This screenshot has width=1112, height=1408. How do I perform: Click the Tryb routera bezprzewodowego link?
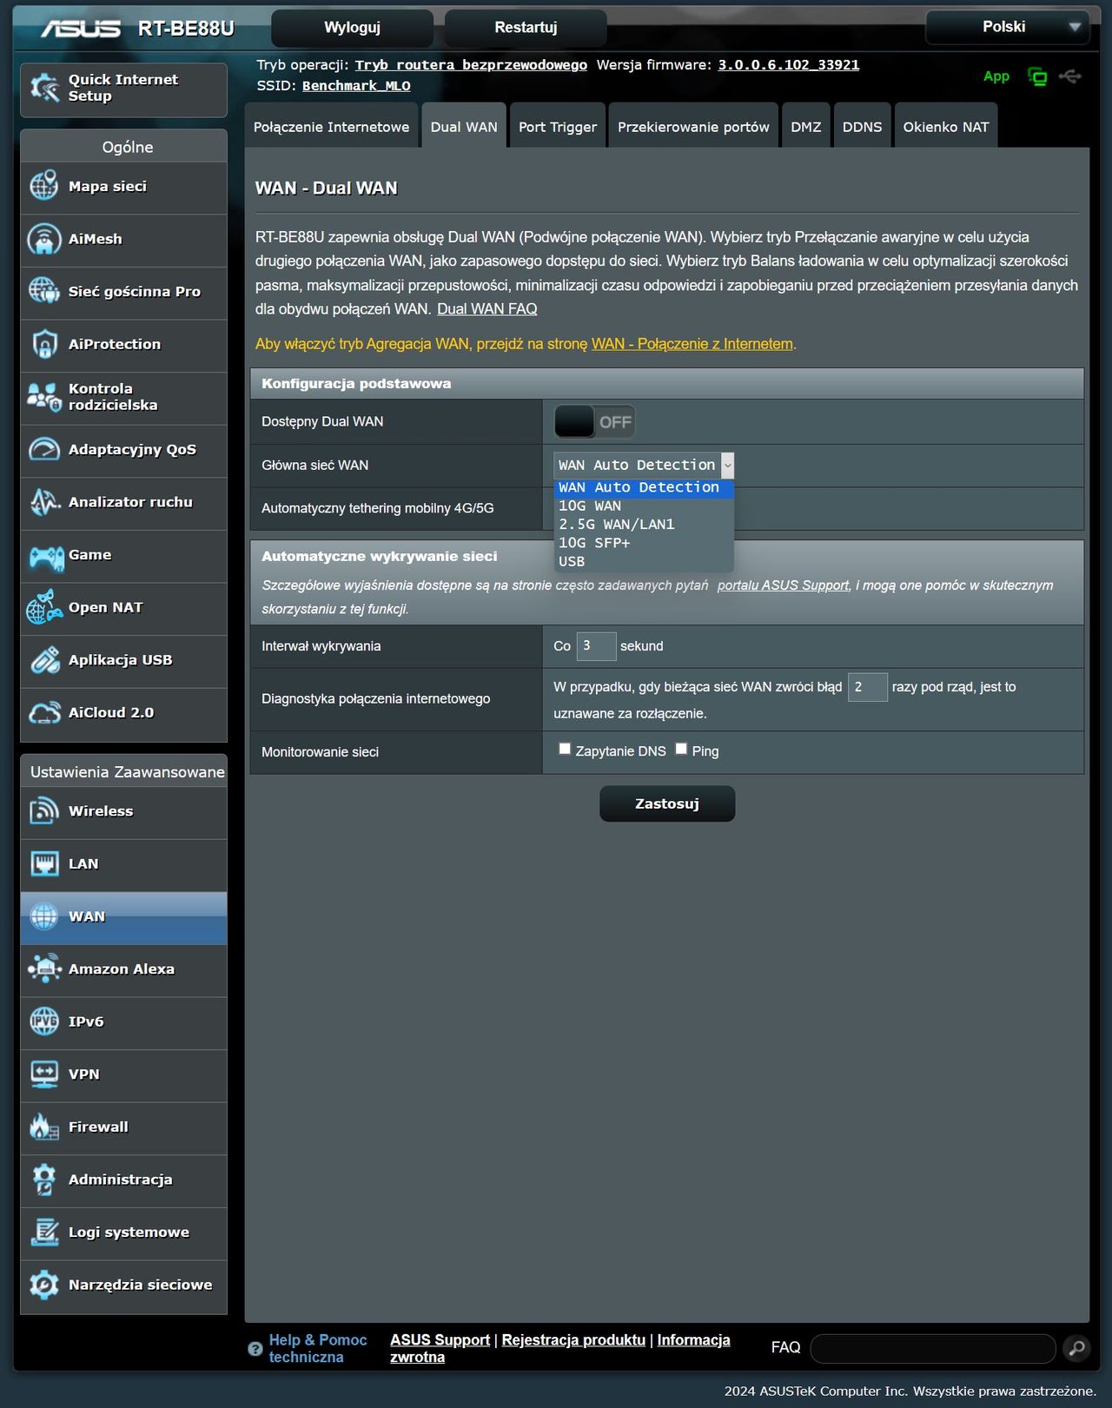pos(471,65)
